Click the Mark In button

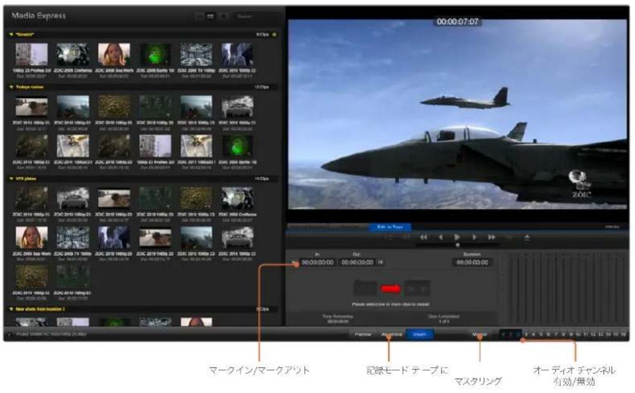point(295,262)
